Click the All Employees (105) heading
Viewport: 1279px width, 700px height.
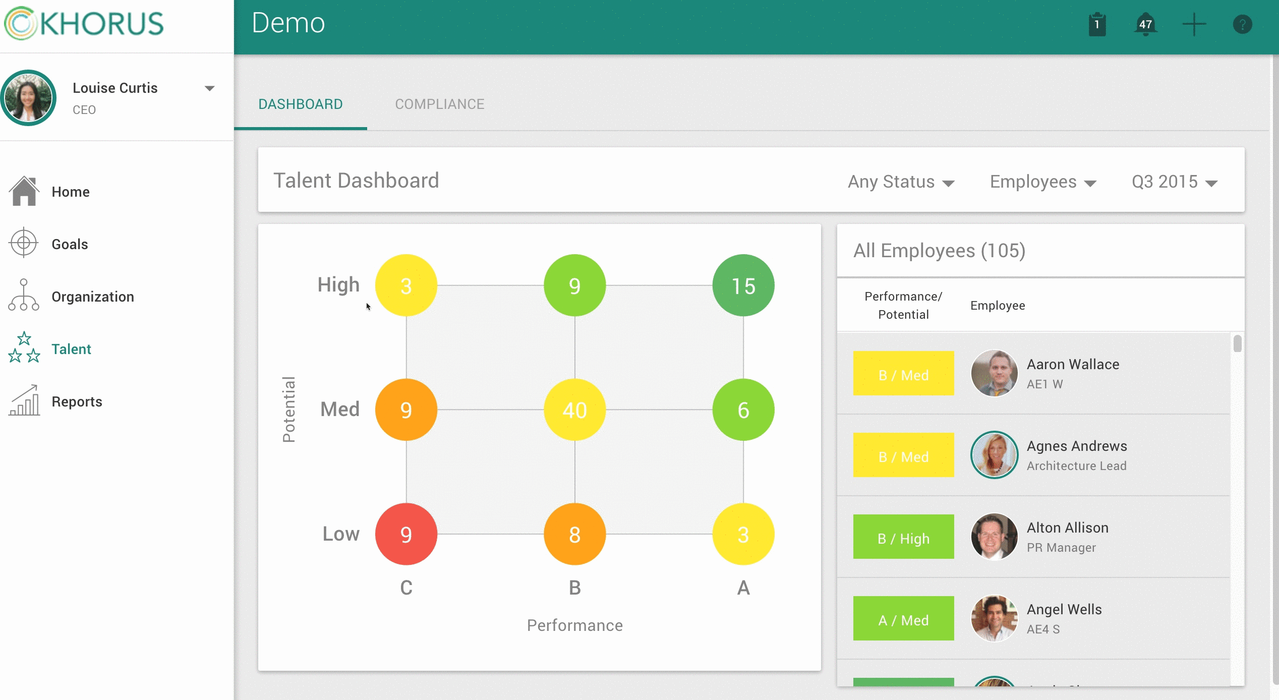pos(939,250)
